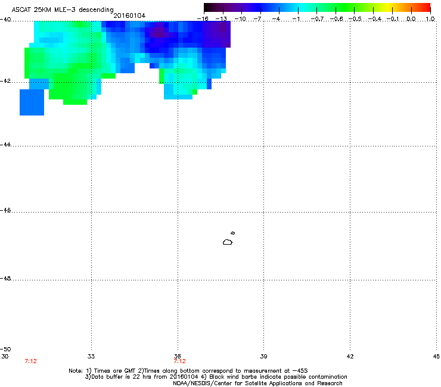441x387 pixels.
Task: Click the note line starting 'Note: 1) Times are GMT'
Action: [188, 371]
